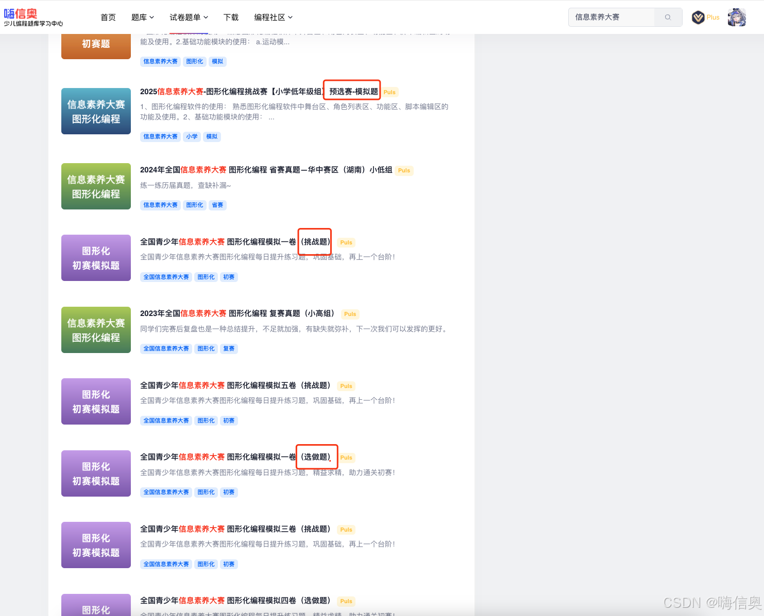Viewport: 764px width, 616px height.
Task: Click Puls badge beside 2025 预选赛 title
Action: coord(390,92)
